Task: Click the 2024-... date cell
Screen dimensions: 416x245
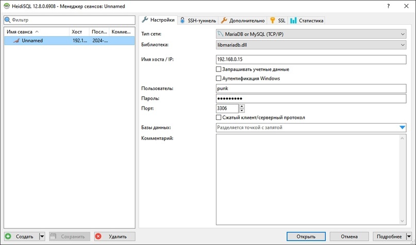Action: click(x=100, y=41)
